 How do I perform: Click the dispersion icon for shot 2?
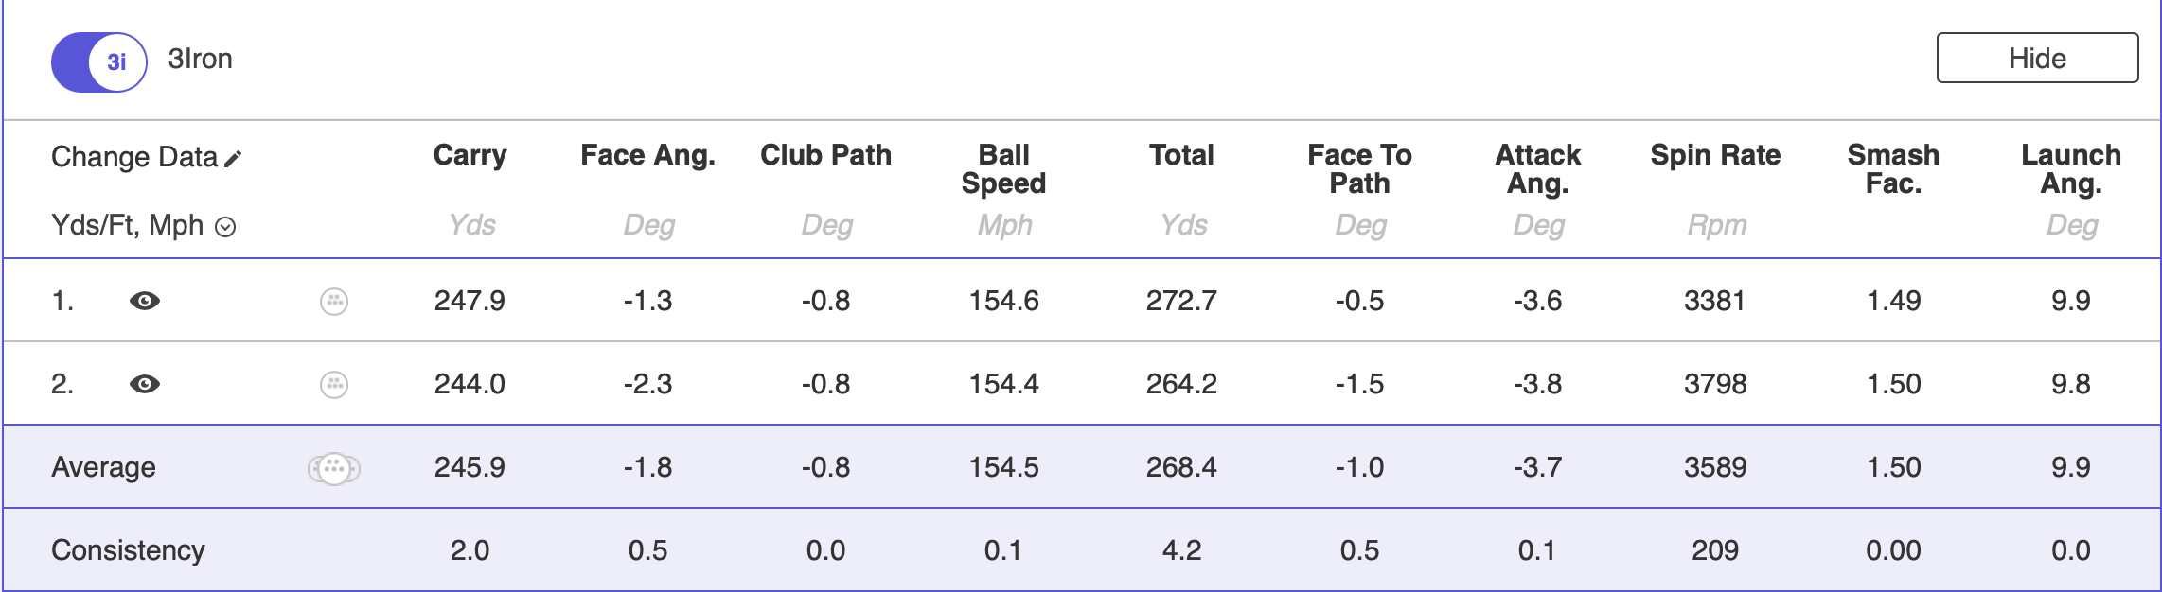pyautogui.click(x=334, y=385)
